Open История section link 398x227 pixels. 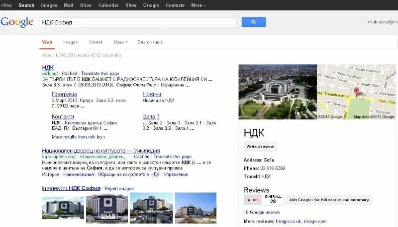coord(50,174)
